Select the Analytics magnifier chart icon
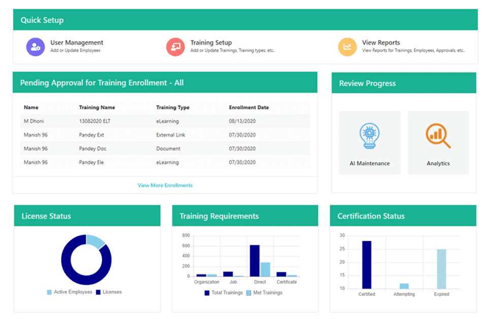 (438, 135)
